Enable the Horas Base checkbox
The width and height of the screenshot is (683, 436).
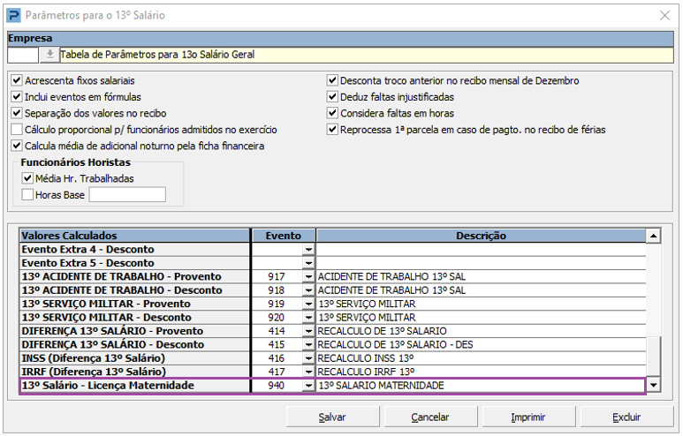click(x=27, y=194)
